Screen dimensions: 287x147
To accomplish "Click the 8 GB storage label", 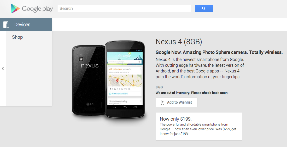I will coord(159,87).
